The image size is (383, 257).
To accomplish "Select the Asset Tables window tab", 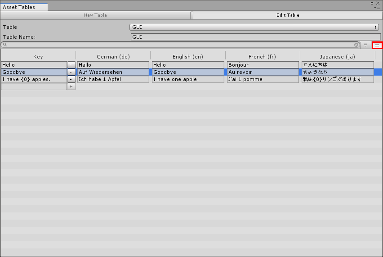I will [24, 7].
